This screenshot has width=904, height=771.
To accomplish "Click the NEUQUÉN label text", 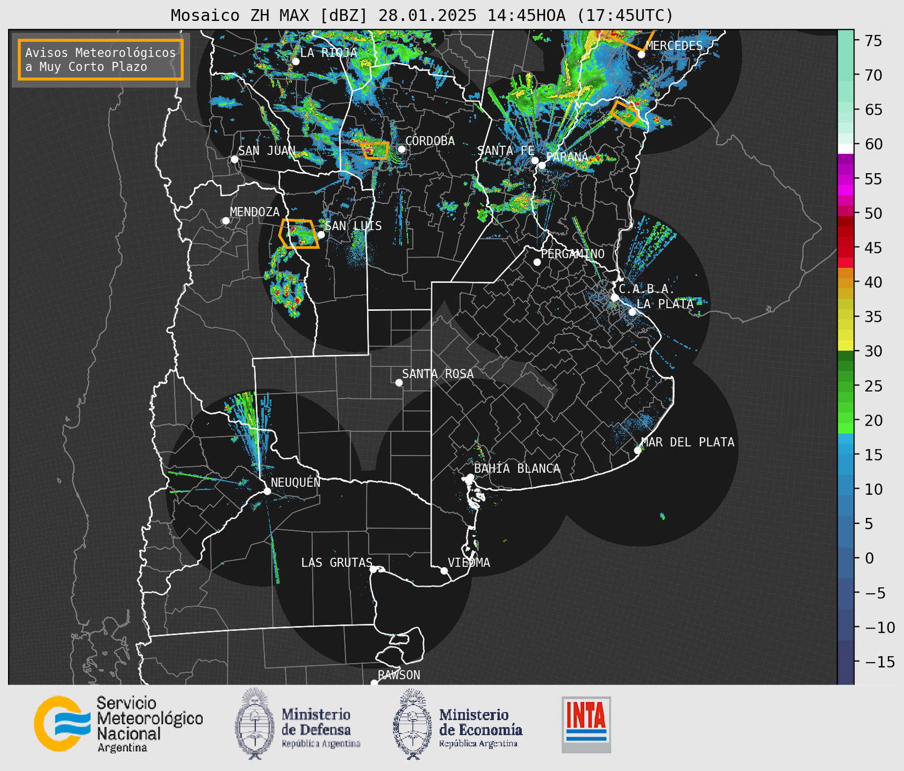I will [x=296, y=482].
